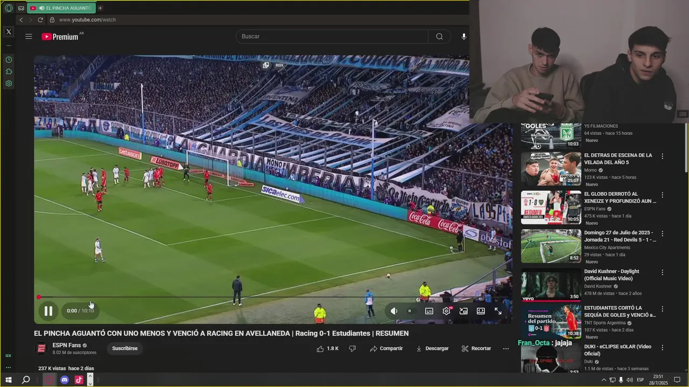Click the Recortar button
The image size is (689, 387).
pyautogui.click(x=476, y=348)
